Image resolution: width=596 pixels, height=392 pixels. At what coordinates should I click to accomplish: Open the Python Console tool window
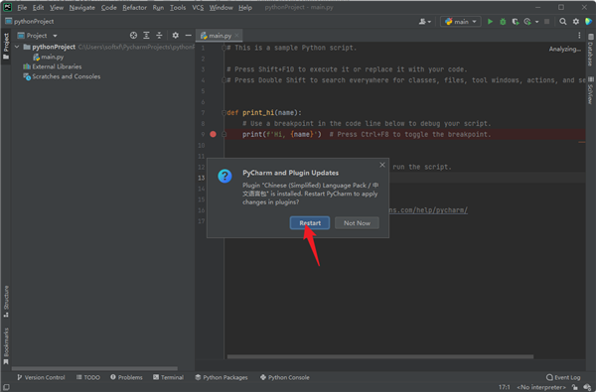[x=285, y=377]
